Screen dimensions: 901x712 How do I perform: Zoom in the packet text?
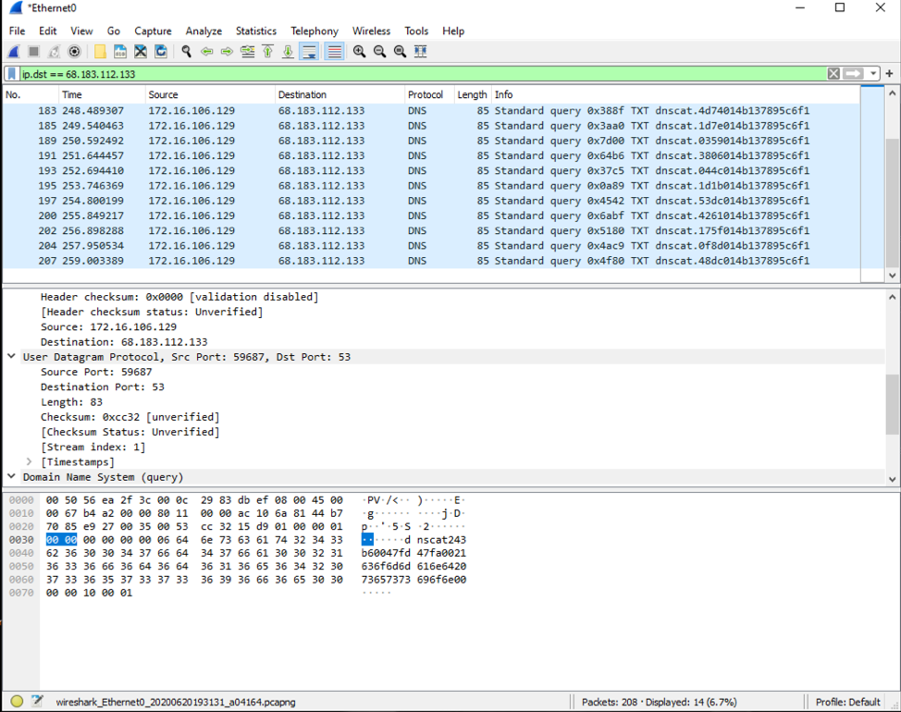point(360,52)
